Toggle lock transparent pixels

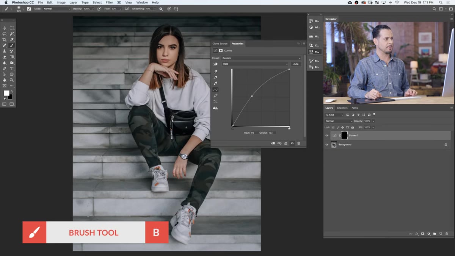[333, 127]
